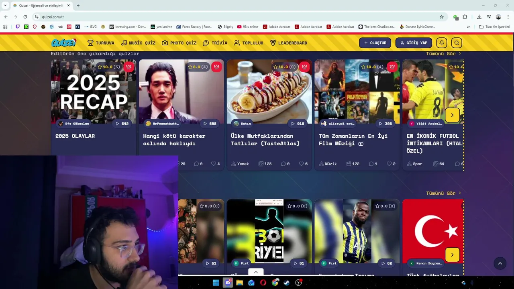The image size is (514, 289).
Task: Open Twitch bookmark icon
Action: click(x=18, y=27)
